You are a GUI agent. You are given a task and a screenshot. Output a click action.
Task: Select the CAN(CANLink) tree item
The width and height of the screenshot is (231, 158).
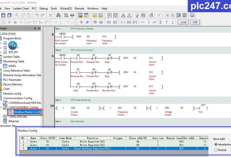(18, 116)
